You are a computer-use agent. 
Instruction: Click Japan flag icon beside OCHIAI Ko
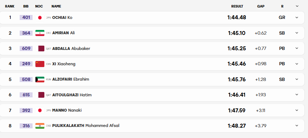[x=40, y=17]
